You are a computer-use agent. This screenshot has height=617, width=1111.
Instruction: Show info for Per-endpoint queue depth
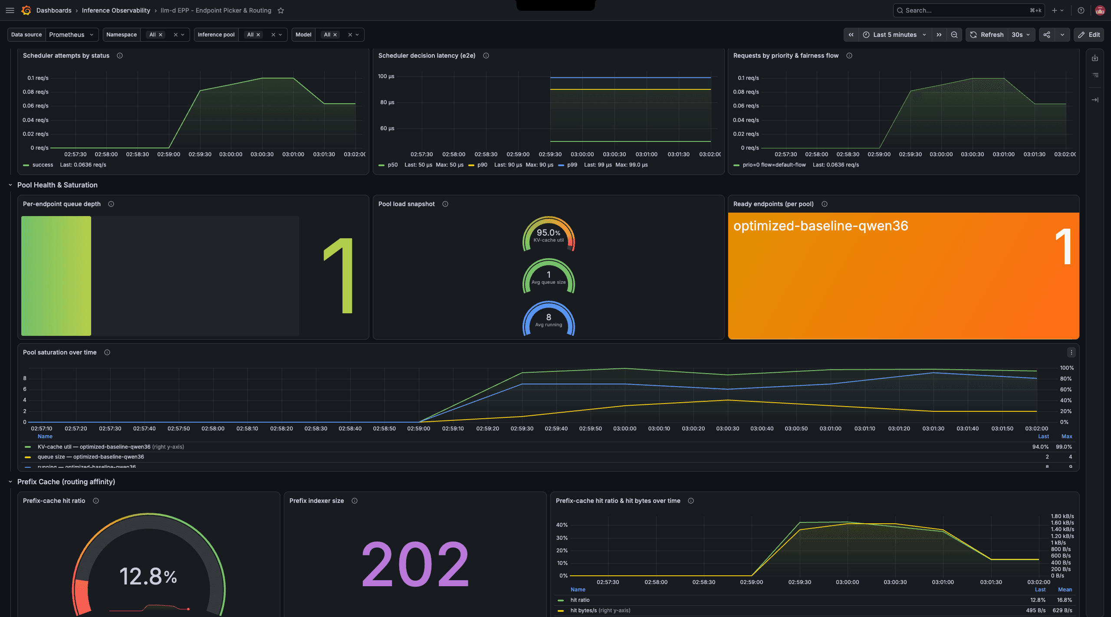coord(111,204)
